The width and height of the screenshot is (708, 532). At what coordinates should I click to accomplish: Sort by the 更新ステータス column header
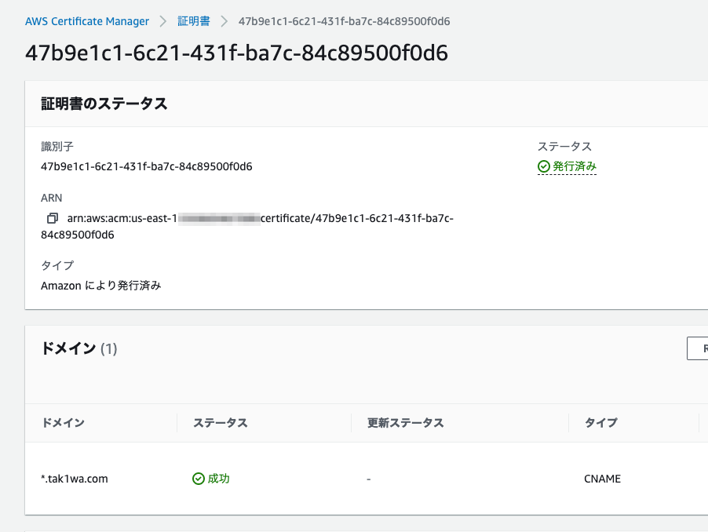(406, 423)
